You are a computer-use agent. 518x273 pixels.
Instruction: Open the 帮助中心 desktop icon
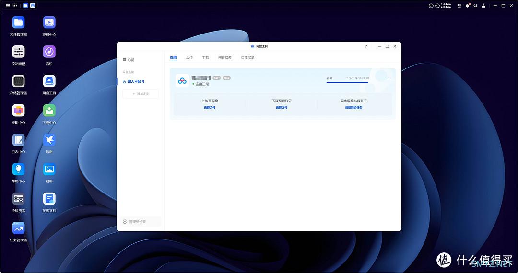(19, 169)
